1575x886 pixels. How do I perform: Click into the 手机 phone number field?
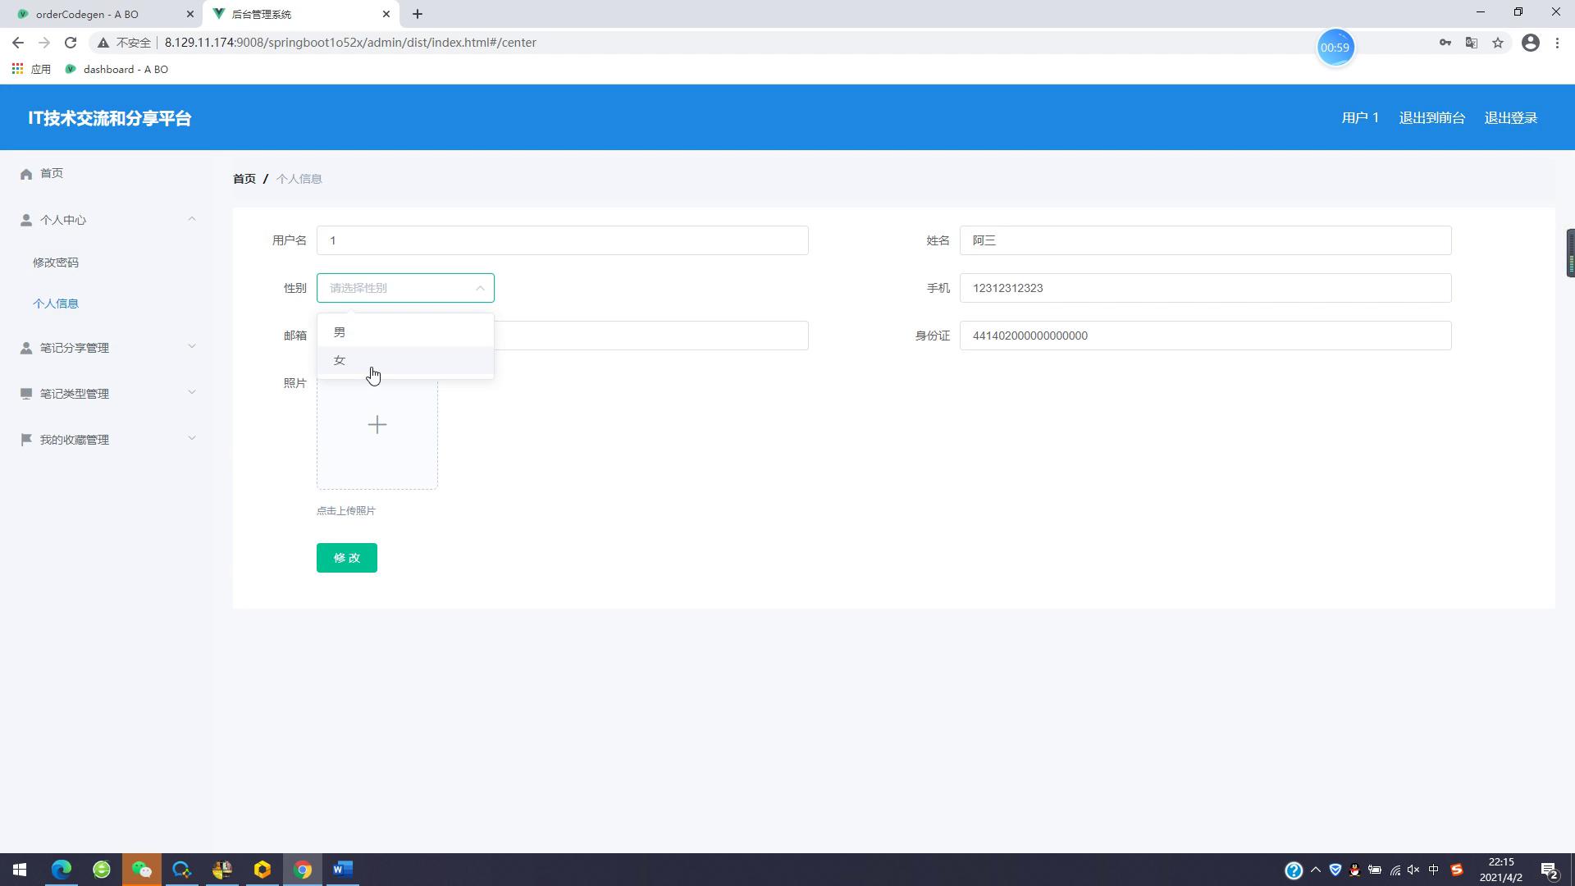[1204, 288]
